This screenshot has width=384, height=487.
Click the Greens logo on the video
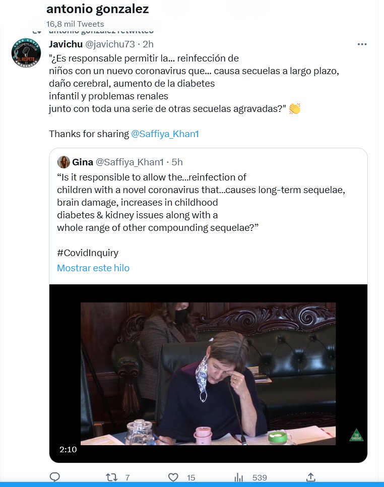click(x=356, y=435)
